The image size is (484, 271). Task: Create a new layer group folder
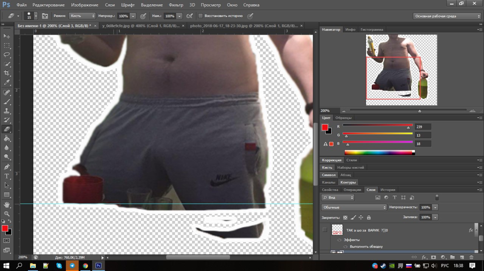point(452,257)
